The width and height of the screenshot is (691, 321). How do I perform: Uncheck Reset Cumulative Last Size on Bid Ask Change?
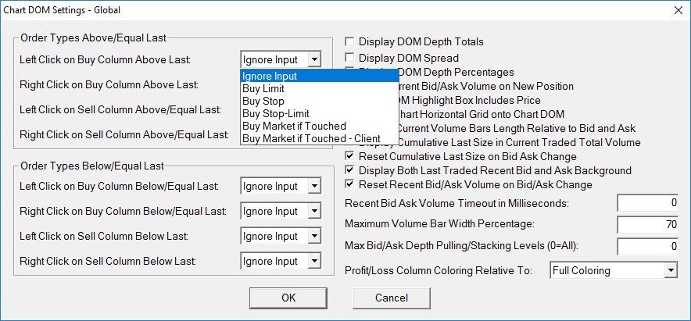[351, 157]
